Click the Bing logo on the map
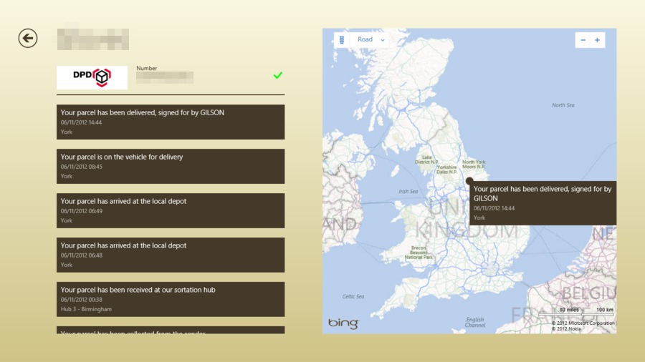This screenshot has width=645, height=362. (343, 323)
